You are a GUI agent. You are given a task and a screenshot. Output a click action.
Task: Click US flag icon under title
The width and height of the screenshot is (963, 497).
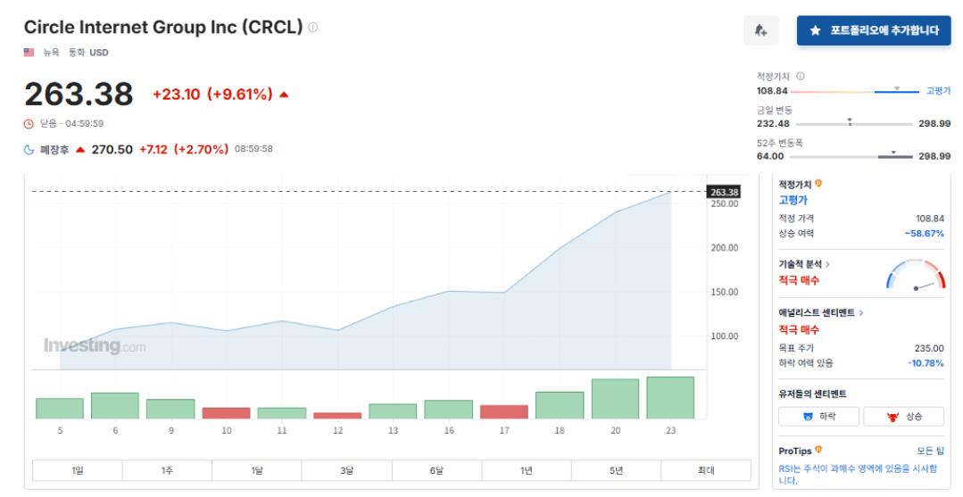click(29, 53)
